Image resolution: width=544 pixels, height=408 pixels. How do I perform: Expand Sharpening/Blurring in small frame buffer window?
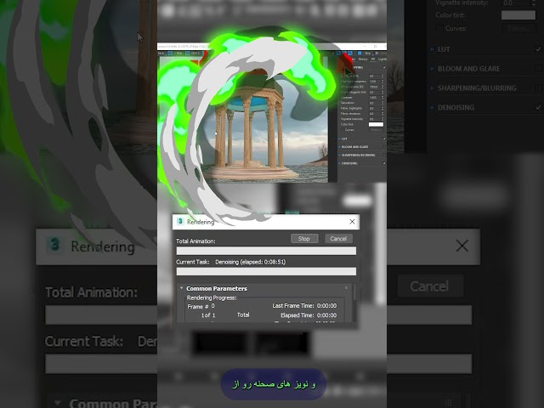[x=339, y=155]
